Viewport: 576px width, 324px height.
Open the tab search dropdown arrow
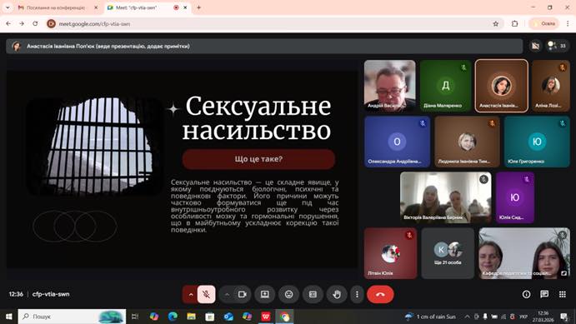coord(8,7)
